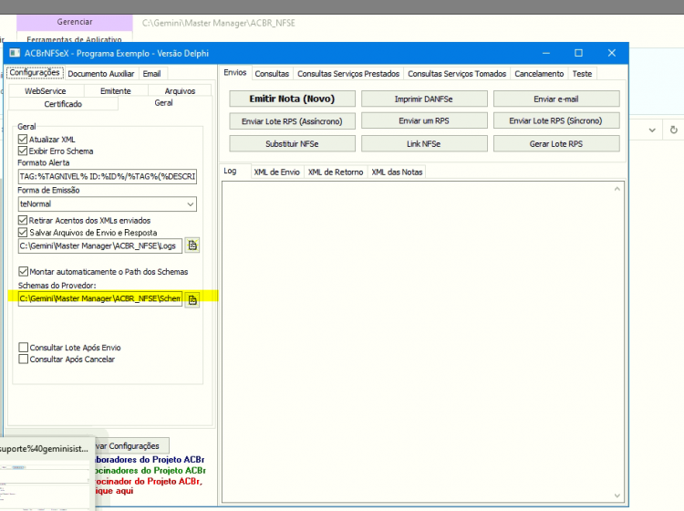Click Imprimir DANFSe button
Screen dimensions: 684x511
pyautogui.click(x=424, y=99)
